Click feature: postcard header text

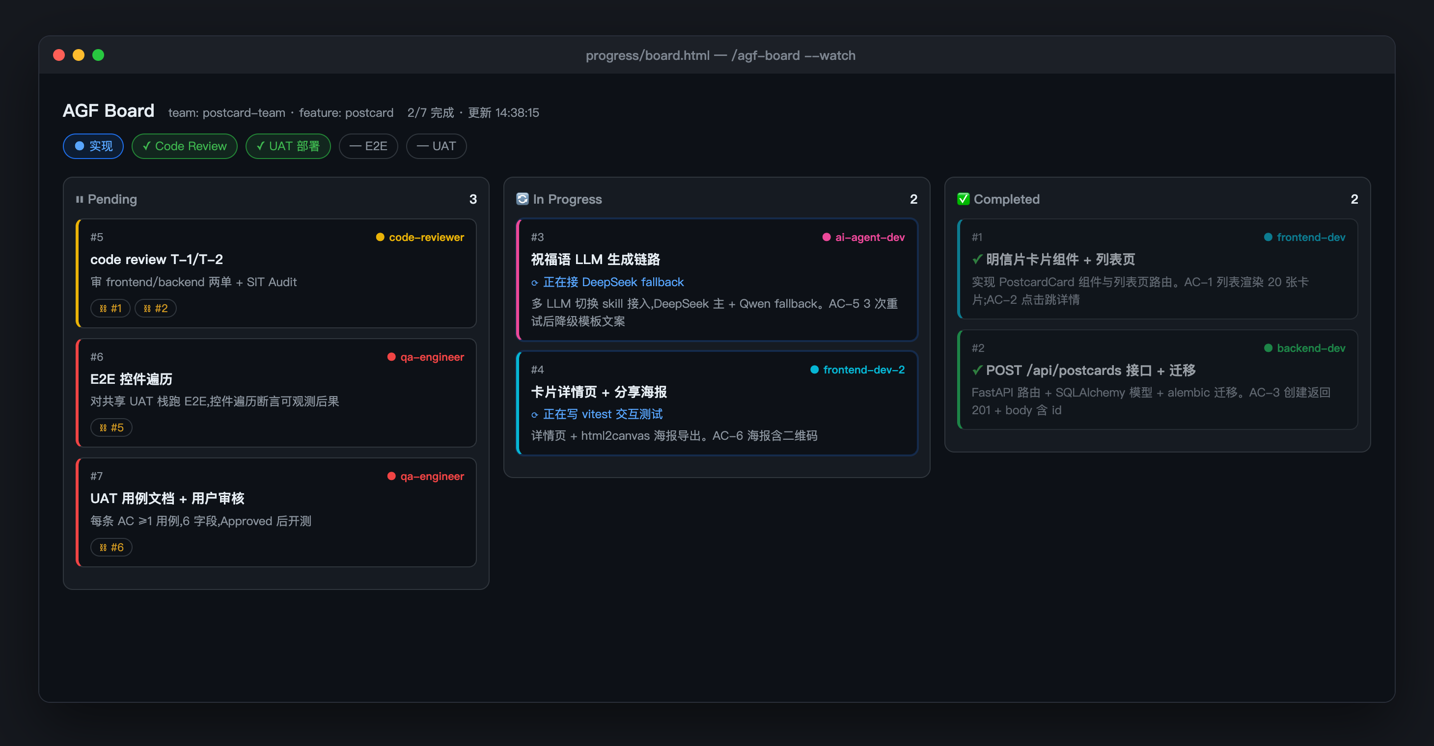click(346, 113)
